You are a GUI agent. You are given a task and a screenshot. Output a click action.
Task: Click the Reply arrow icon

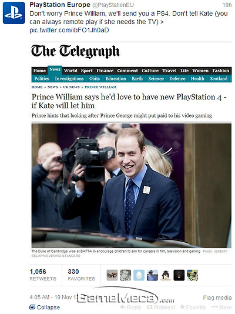[123, 307]
